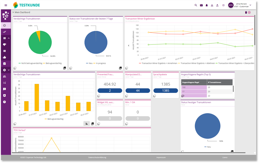This screenshot has width=259, height=163.
Task: Switch bar chart view type button
Action: tap(87, 124)
